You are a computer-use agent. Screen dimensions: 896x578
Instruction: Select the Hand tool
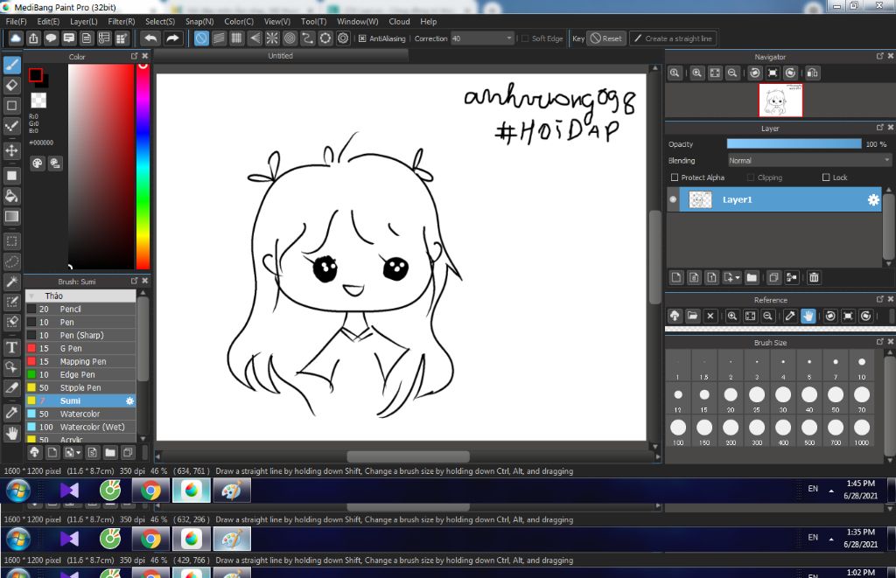pyautogui.click(x=12, y=434)
